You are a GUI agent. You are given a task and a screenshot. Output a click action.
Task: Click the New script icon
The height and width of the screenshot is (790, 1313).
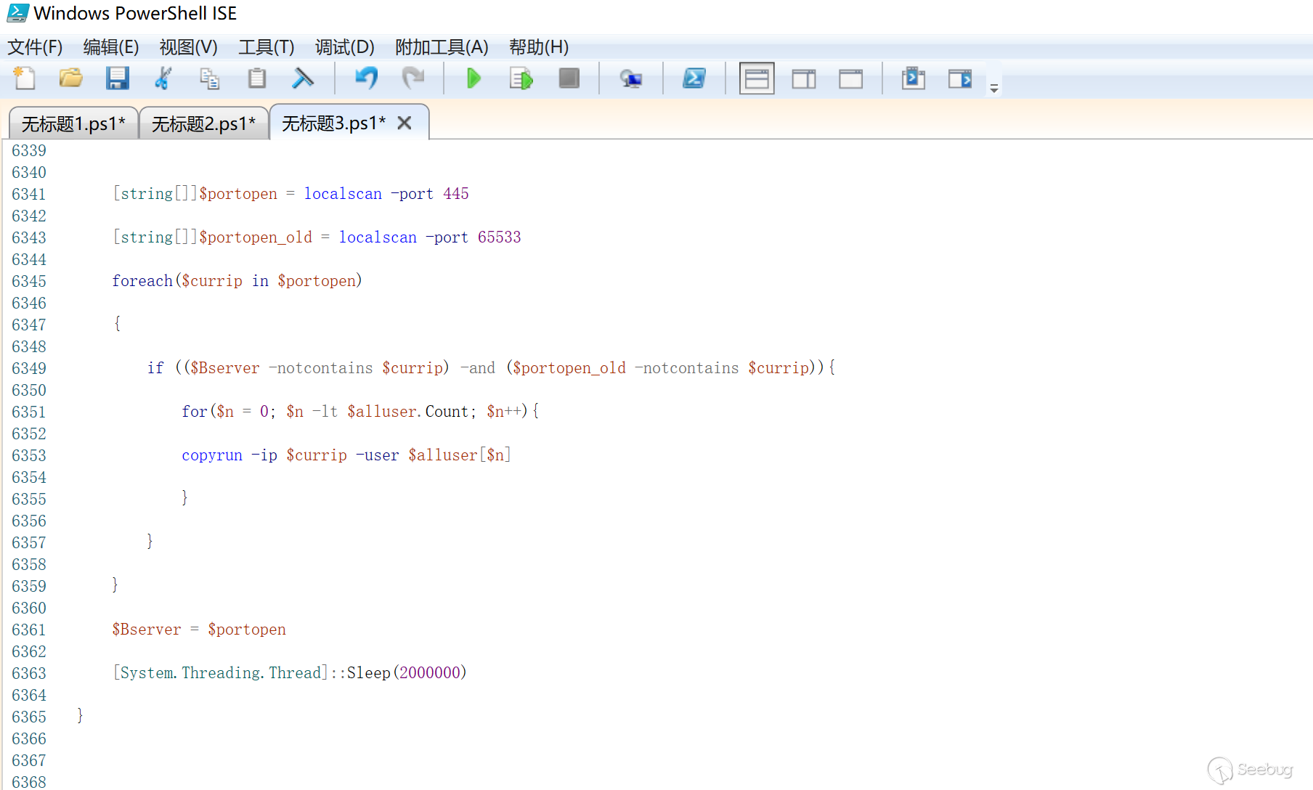[25, 78]
